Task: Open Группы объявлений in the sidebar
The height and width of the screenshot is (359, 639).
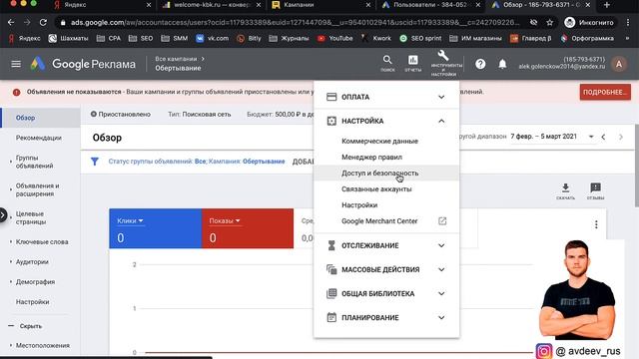Action: click(35, 162)
